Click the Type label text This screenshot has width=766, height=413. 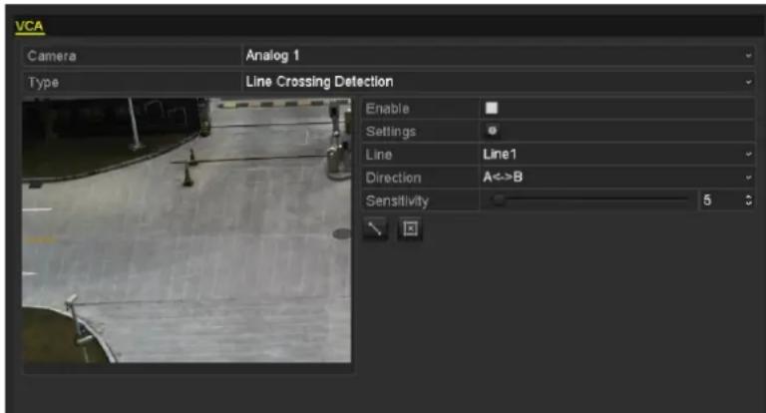(44, 82)
